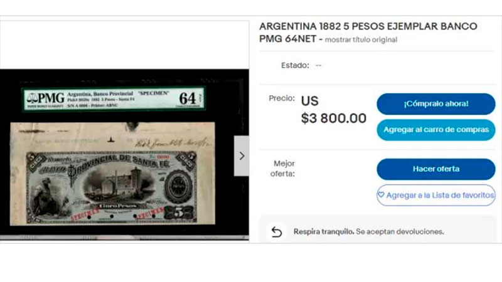Show the next listing photo with the chevron arrow

click(x=242, y=155)
